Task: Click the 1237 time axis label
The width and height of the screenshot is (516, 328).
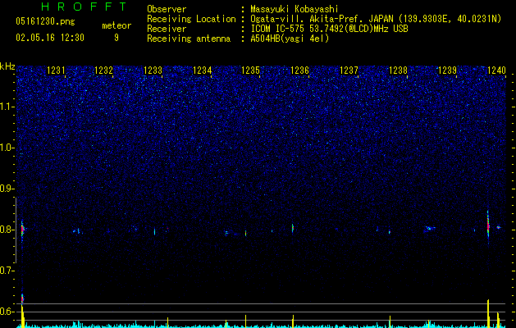Action: click(x=349, y=71)
